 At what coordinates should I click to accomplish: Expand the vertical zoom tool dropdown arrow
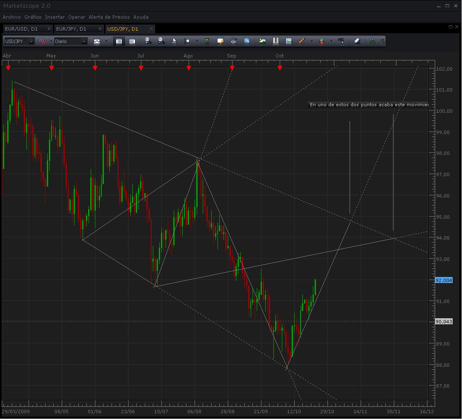point(197,41)
